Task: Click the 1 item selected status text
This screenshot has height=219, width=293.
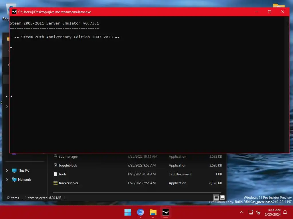Action: (36, 198)
